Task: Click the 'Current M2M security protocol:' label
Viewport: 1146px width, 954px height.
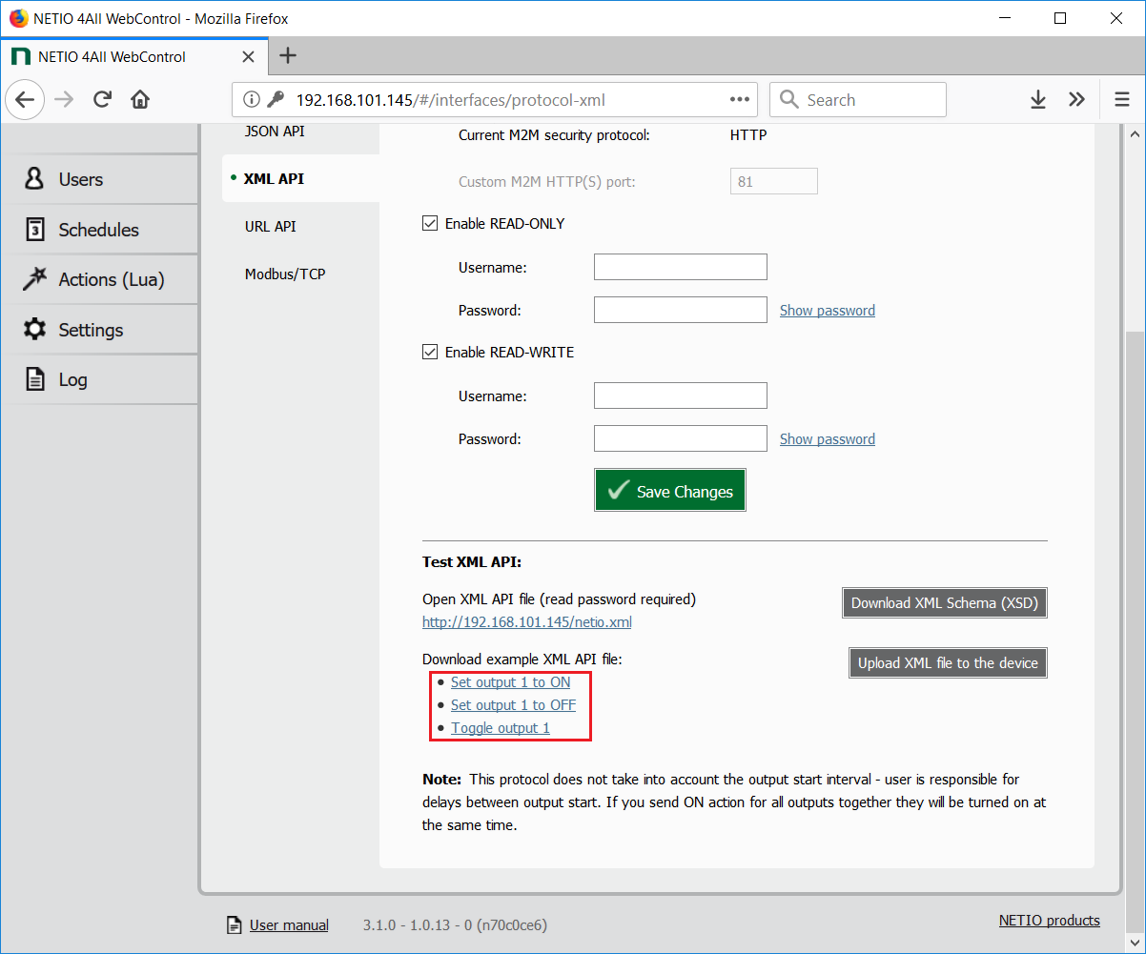Action: (x=554, y=135)
